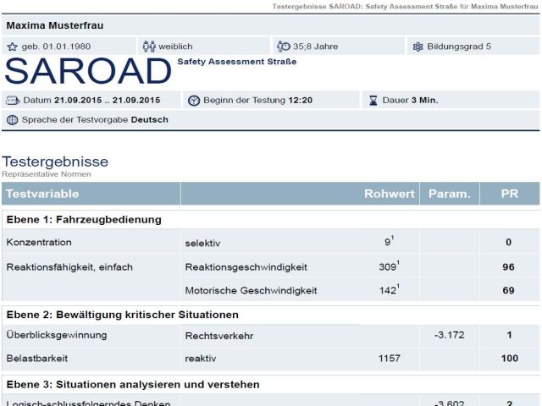Click the Testergebnisse section heading

pos(55,162)
